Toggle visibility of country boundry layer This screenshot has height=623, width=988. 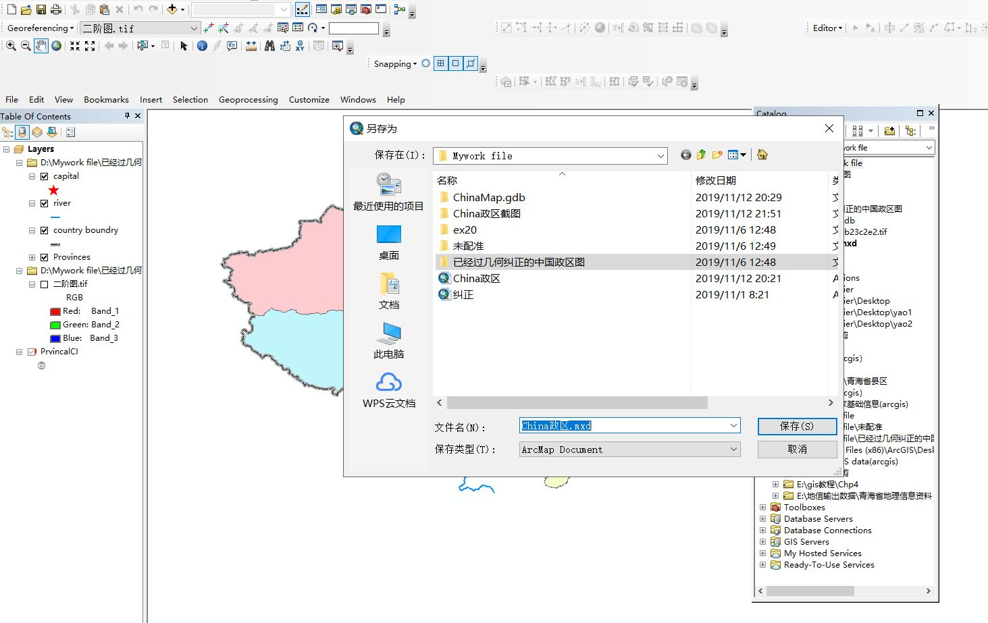(x=44, y=230)
